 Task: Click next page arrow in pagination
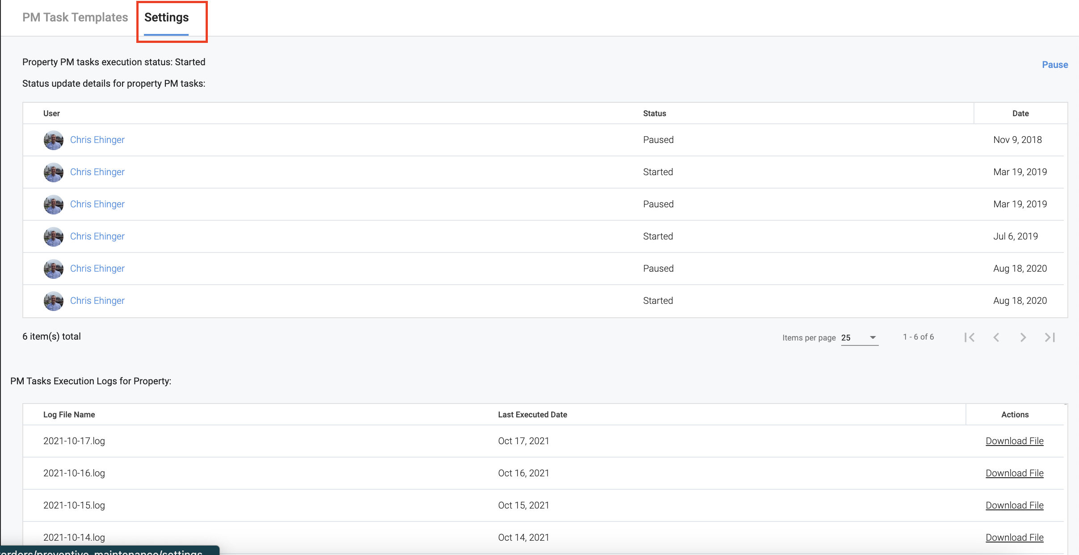[x=1023, y=337]
